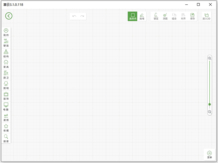Screen dimensions: 218x163
Task: Zoom out with the minus magnifier
Action: click(x=210, y=112)
